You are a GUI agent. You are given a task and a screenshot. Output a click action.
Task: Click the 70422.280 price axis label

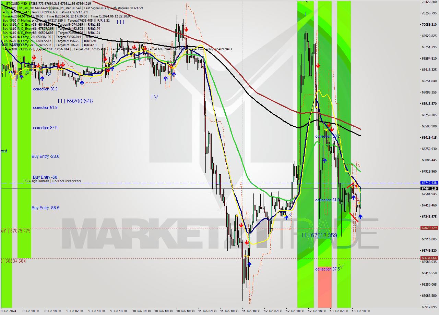pos(429,2)
